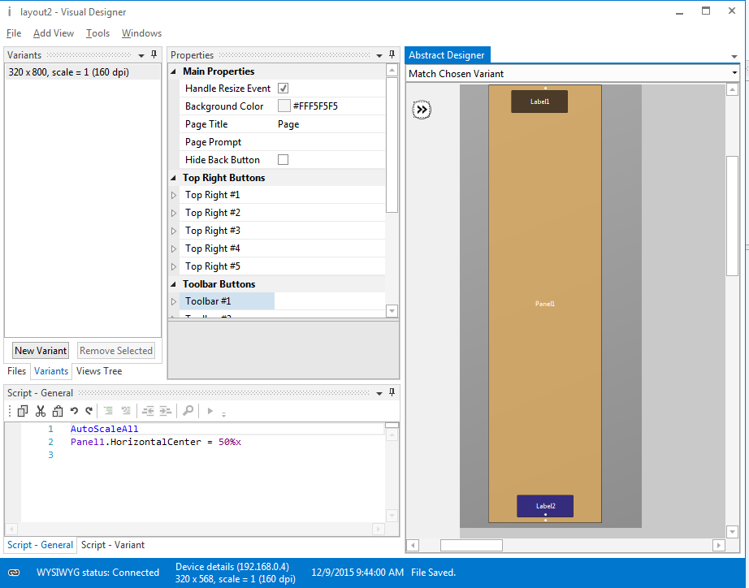
Task: Click the New Variant button
Action: click(41, 351)
